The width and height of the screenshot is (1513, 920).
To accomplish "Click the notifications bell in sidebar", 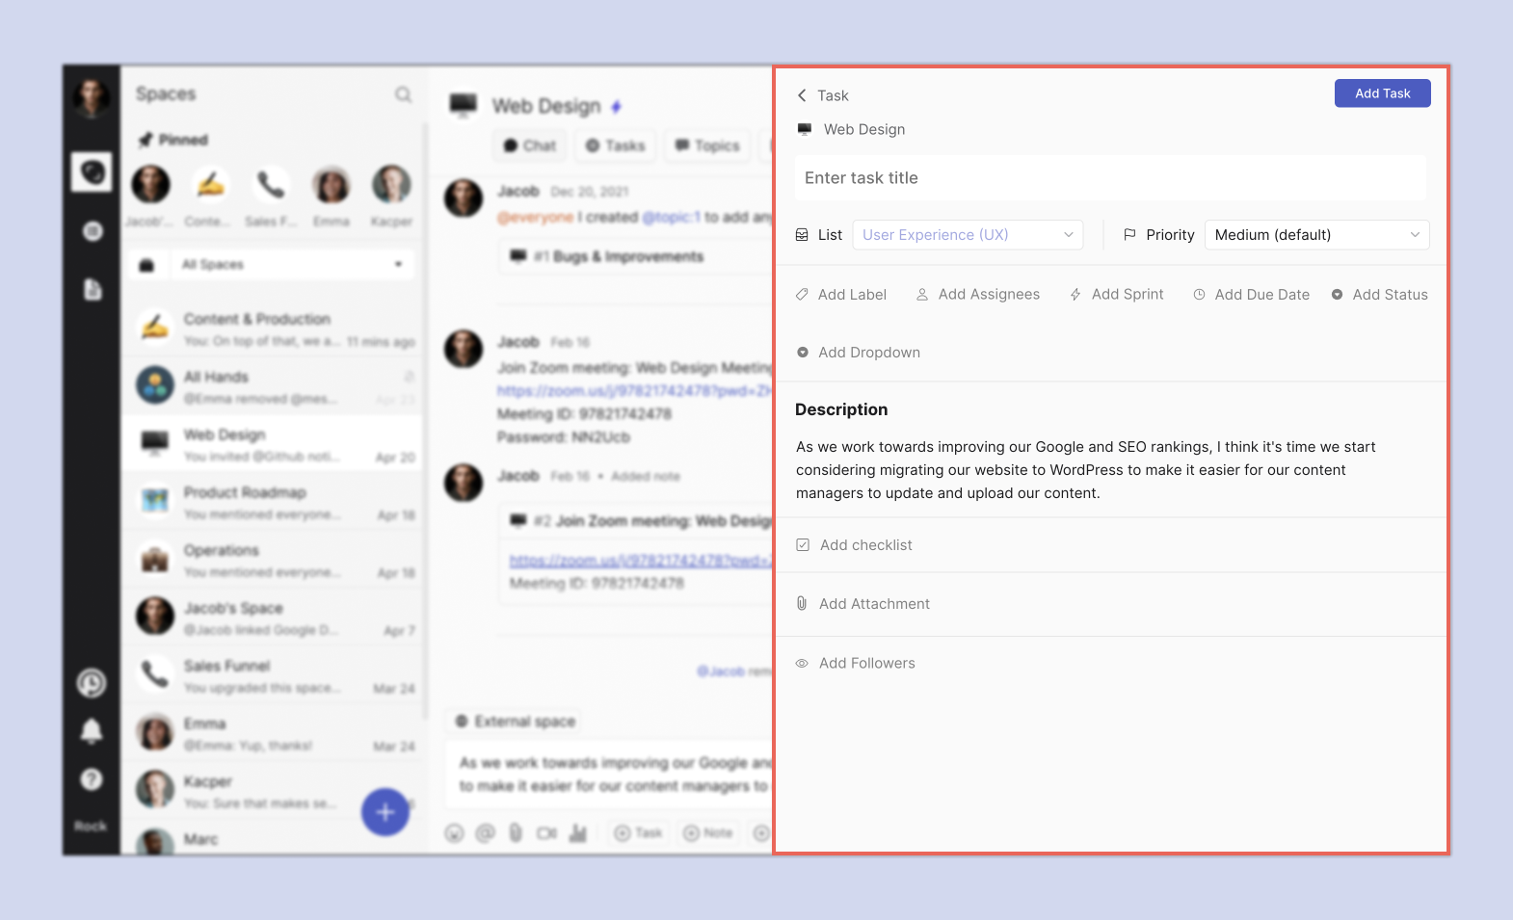I will (x=92, y=731).
